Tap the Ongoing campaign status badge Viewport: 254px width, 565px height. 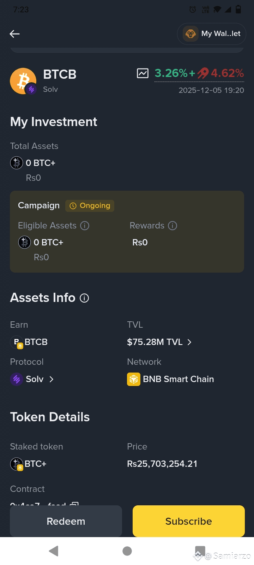pos(90,206)
